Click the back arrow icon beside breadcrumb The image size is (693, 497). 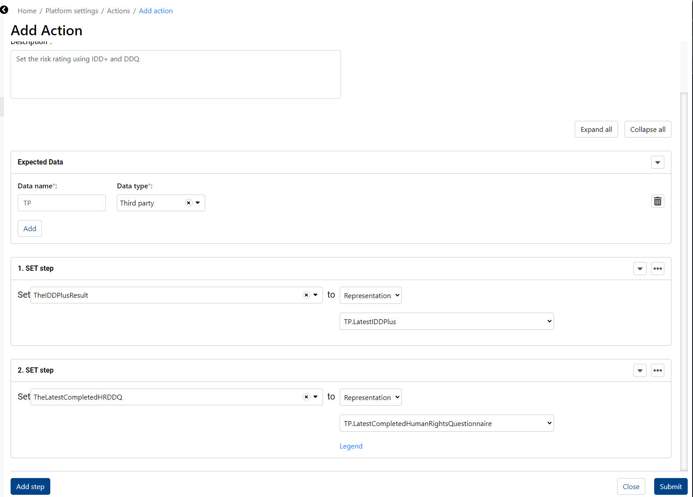(x=4, y=10)
